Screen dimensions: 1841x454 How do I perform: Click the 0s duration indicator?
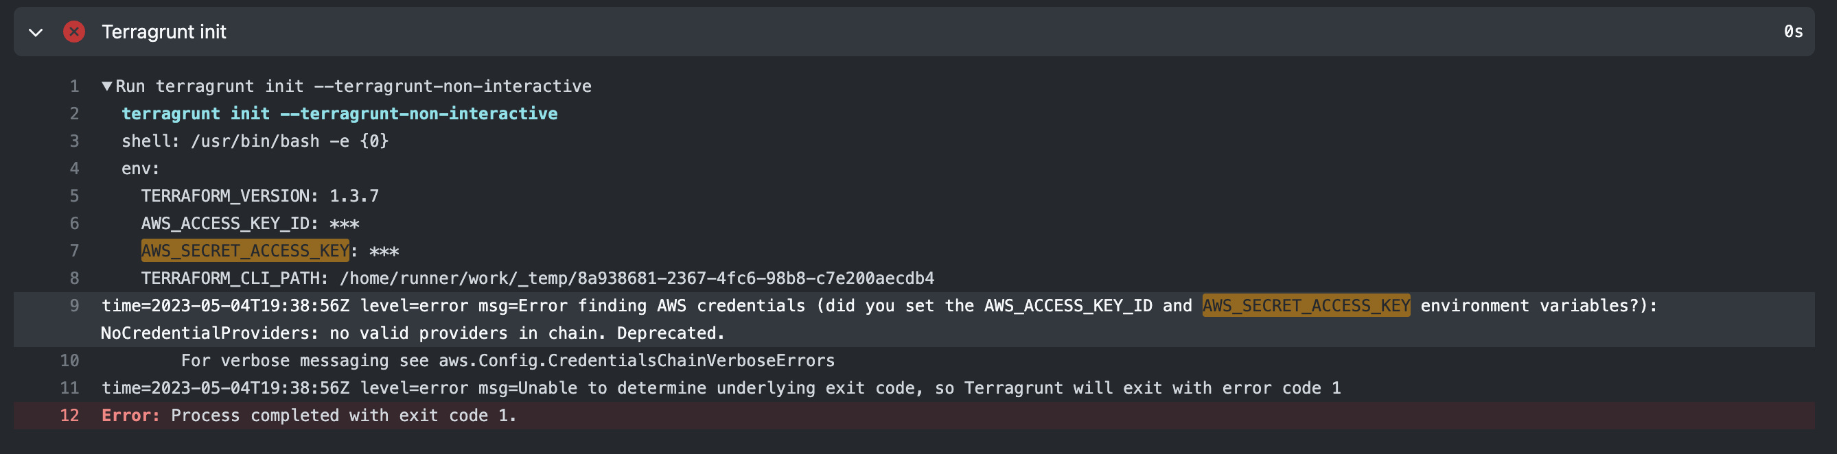point(1794,32)
